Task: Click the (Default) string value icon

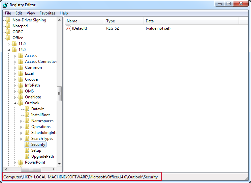Action: click(x=69, y=28)
